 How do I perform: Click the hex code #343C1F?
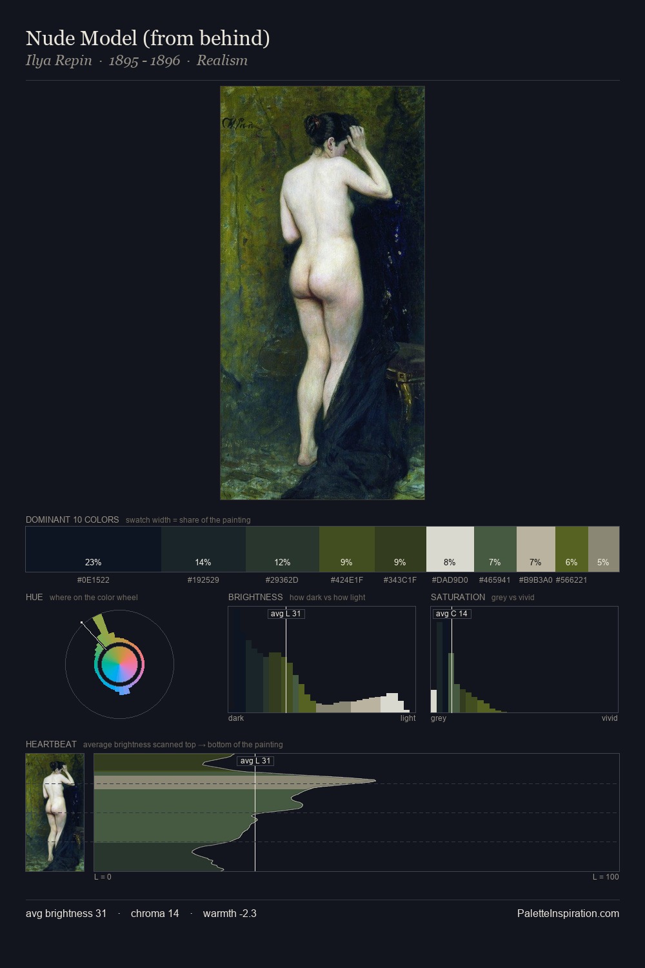point(400,580)
